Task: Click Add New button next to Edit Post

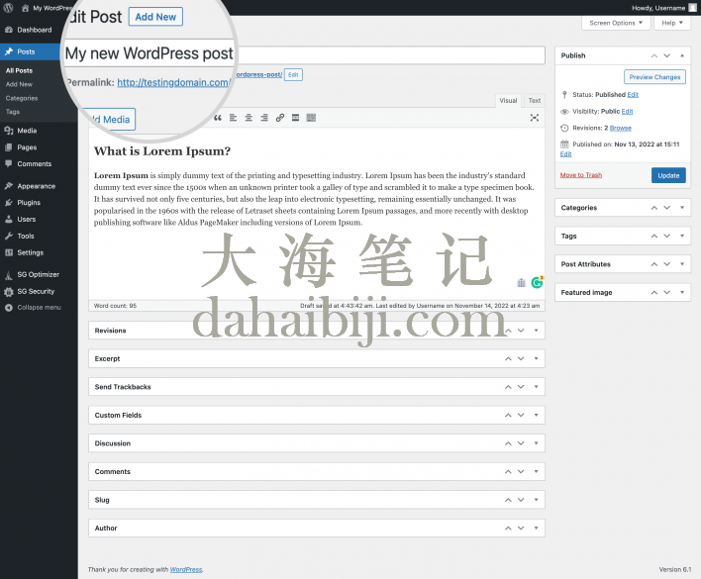Action: (x=155, y=17)
